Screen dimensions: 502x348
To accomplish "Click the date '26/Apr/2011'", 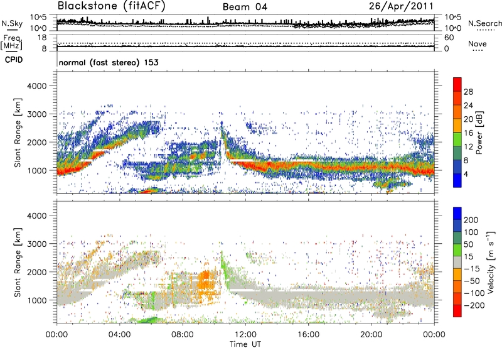I will (401, 6).
